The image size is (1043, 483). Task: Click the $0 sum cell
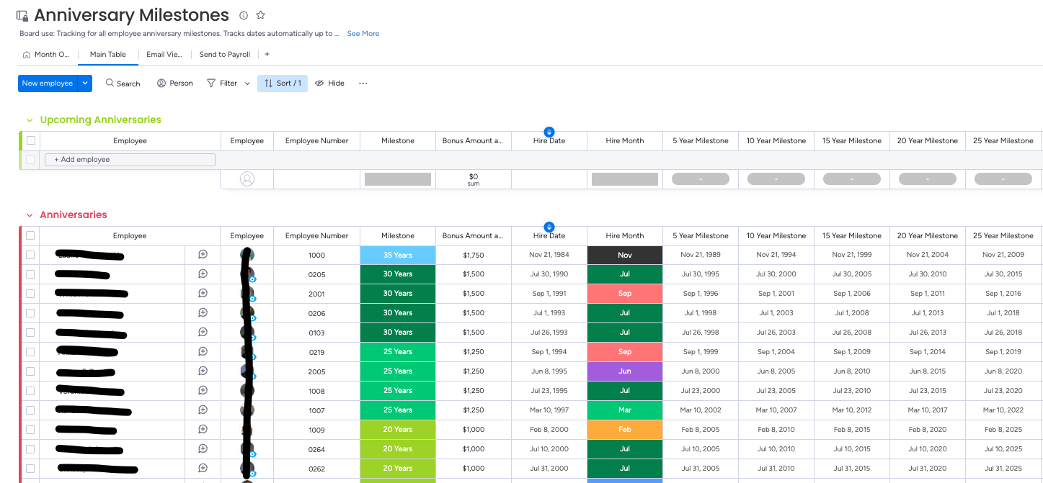474,179
